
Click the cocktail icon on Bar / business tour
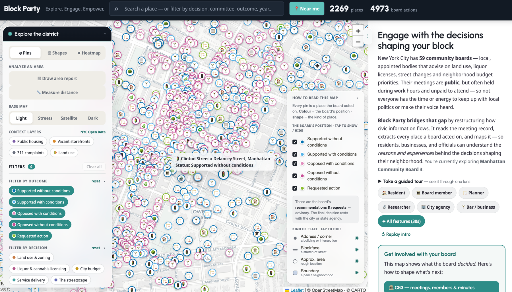pyautogui.click(x=463, y=207)
